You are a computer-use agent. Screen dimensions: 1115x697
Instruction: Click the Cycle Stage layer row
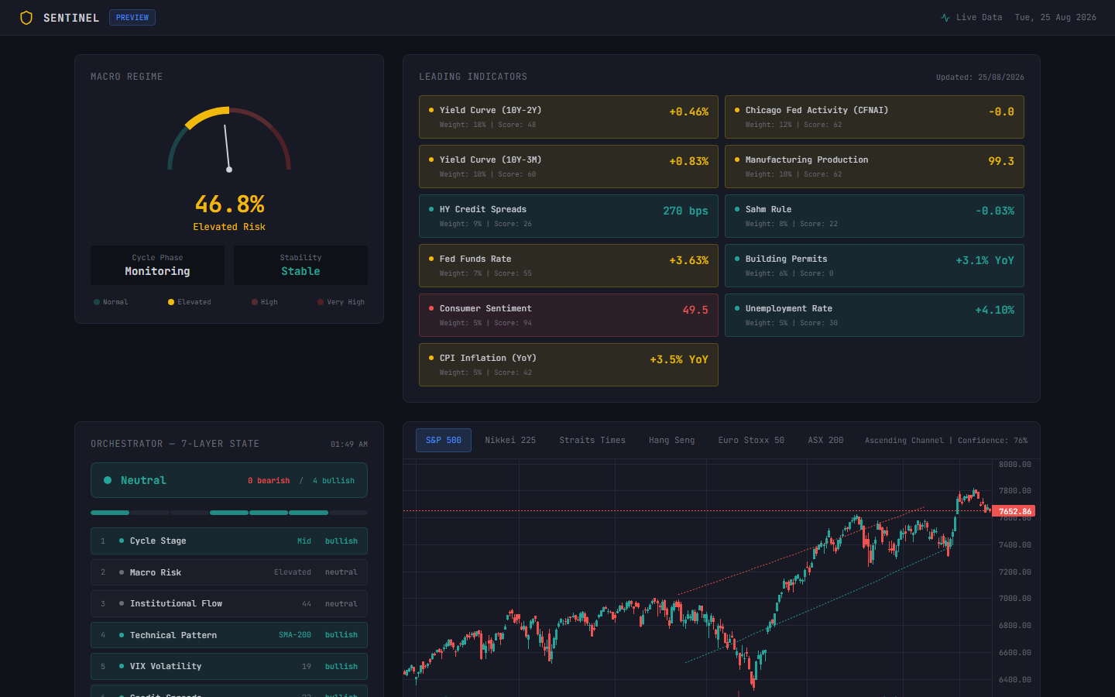[229, 541]
